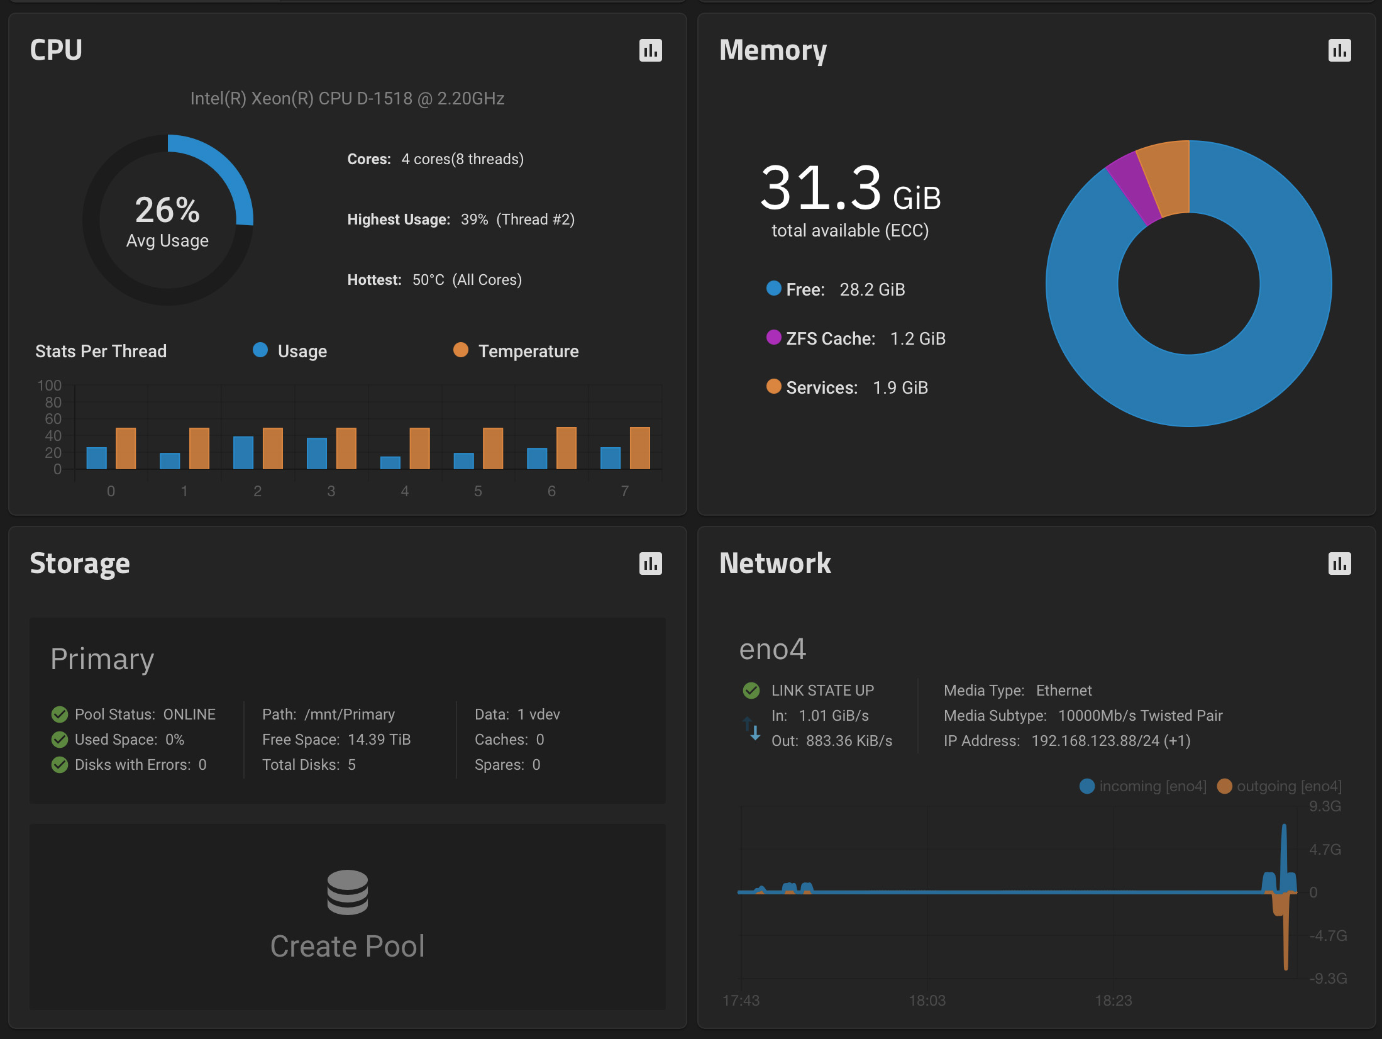
Task: Click thread 2 usage bar in chart
Action: pos(243,452)
